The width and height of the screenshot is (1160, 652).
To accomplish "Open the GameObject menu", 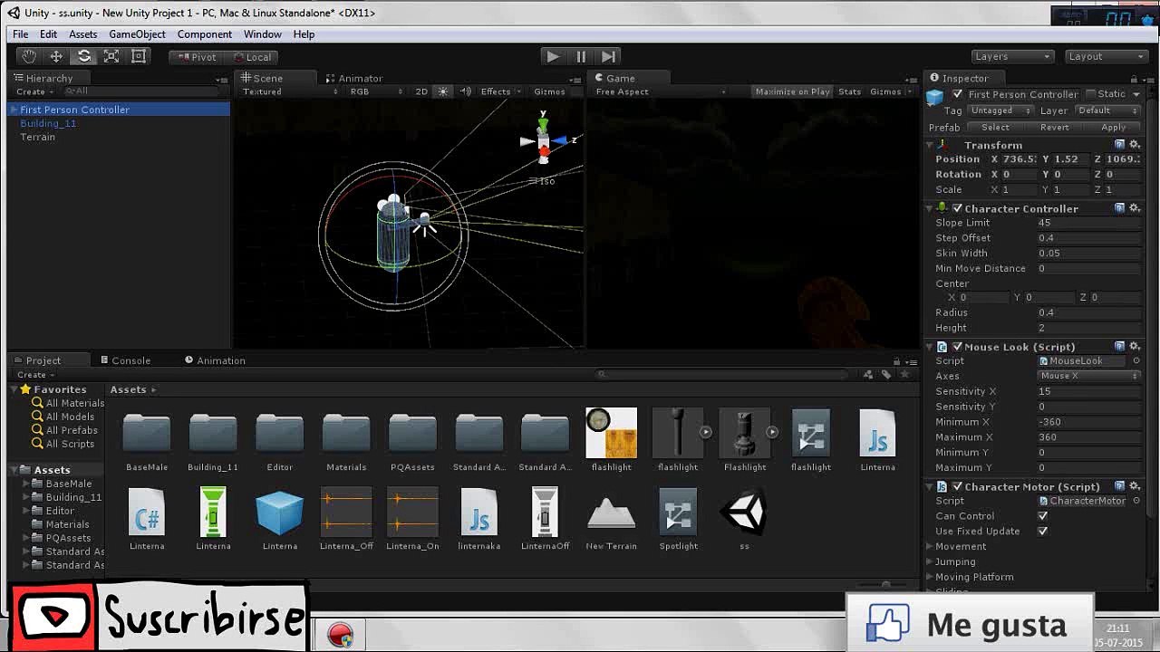I will coord(137,34).
